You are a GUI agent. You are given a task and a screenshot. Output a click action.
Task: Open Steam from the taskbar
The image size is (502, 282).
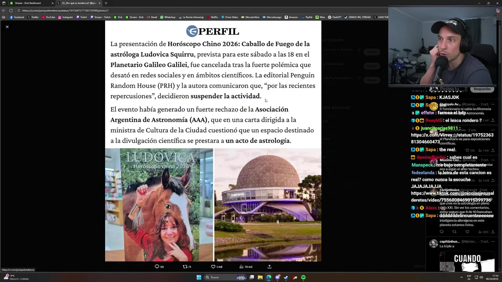(286, 277)
